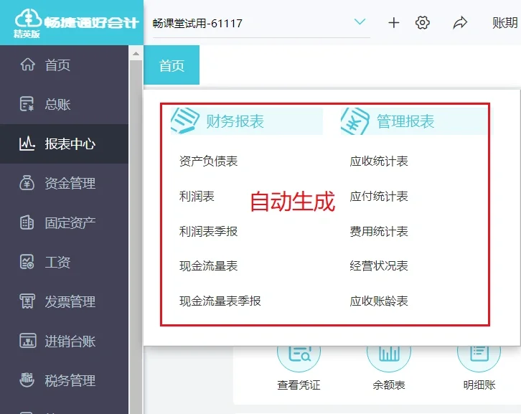This screenshot has width=521, height=414.
Task: Open 总账 in the sidebar menu
Action: (x=64, y=104)
